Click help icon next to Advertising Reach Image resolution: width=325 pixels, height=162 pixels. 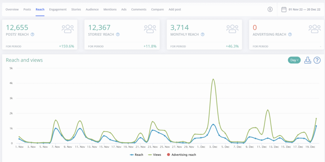point(290,34)
